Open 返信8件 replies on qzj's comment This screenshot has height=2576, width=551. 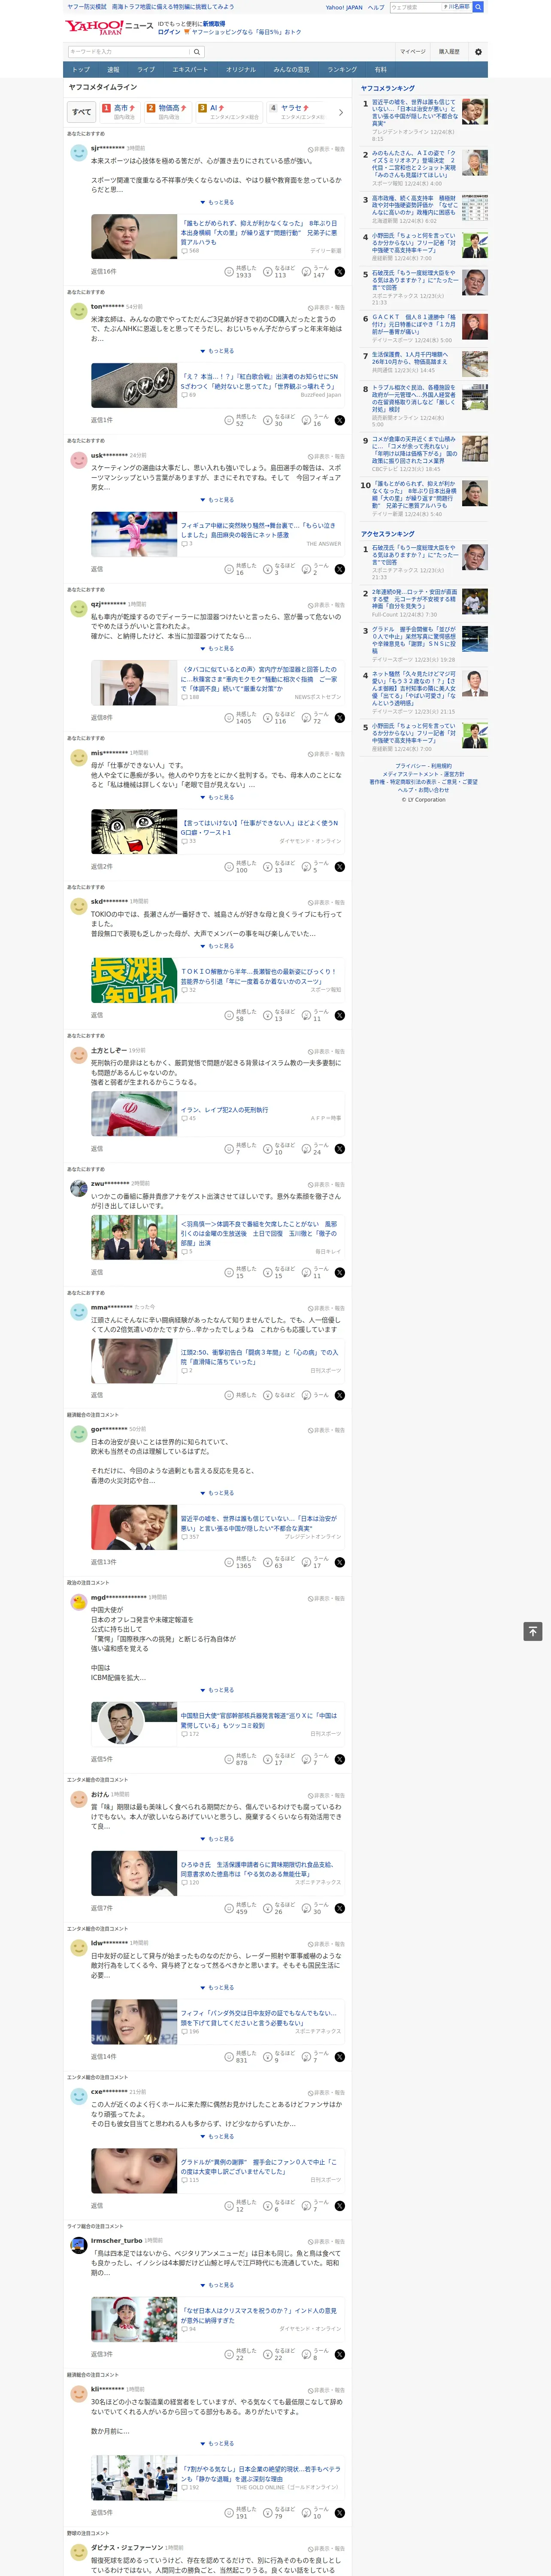click(x=102, y=718)
